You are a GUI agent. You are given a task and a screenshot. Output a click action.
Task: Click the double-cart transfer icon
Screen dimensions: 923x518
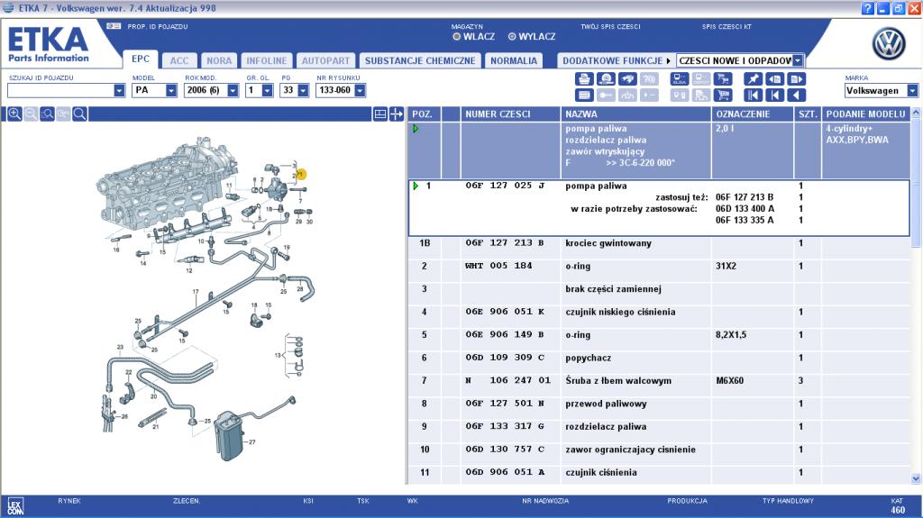[x=723, y=79]
